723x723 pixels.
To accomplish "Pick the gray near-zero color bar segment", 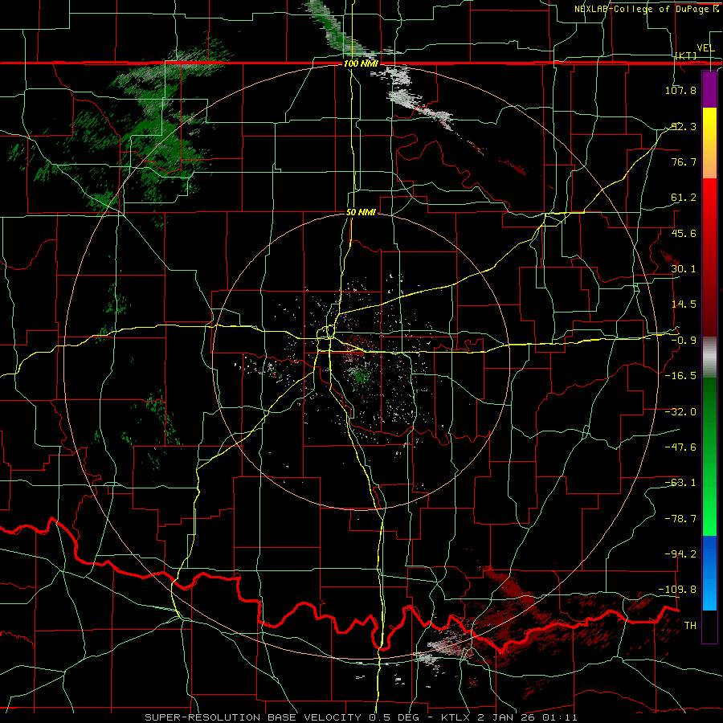I will [709, 357].
